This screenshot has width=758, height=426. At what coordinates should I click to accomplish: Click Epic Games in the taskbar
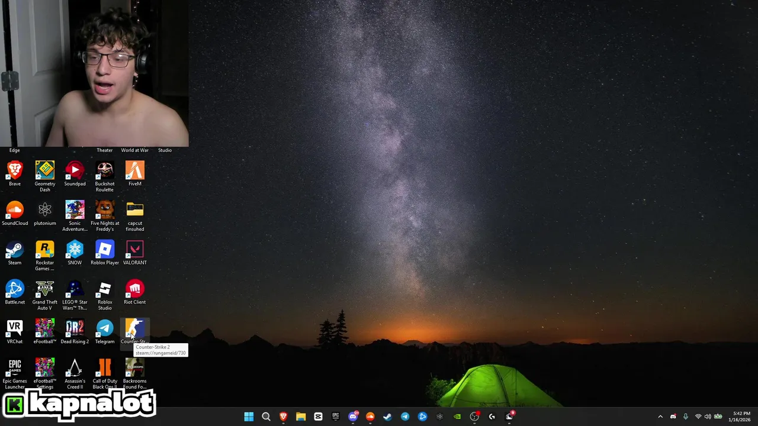point(336,417)
